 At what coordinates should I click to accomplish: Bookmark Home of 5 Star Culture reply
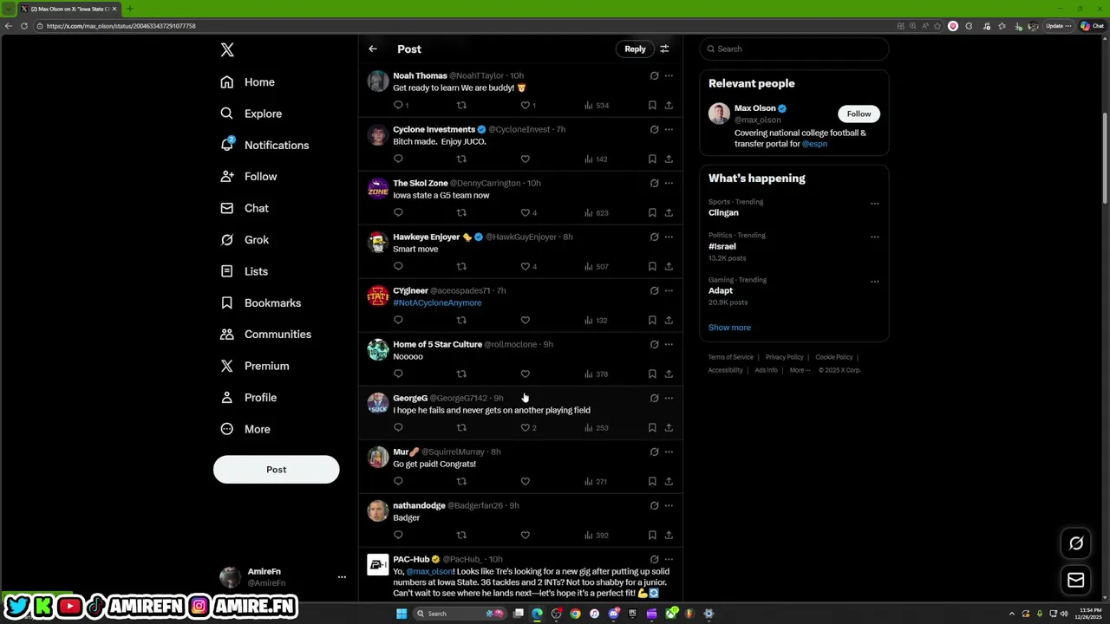pos(652,374)
